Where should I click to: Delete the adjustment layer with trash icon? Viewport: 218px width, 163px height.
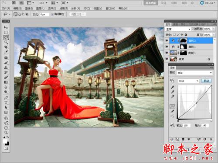[x=211, y=139]
